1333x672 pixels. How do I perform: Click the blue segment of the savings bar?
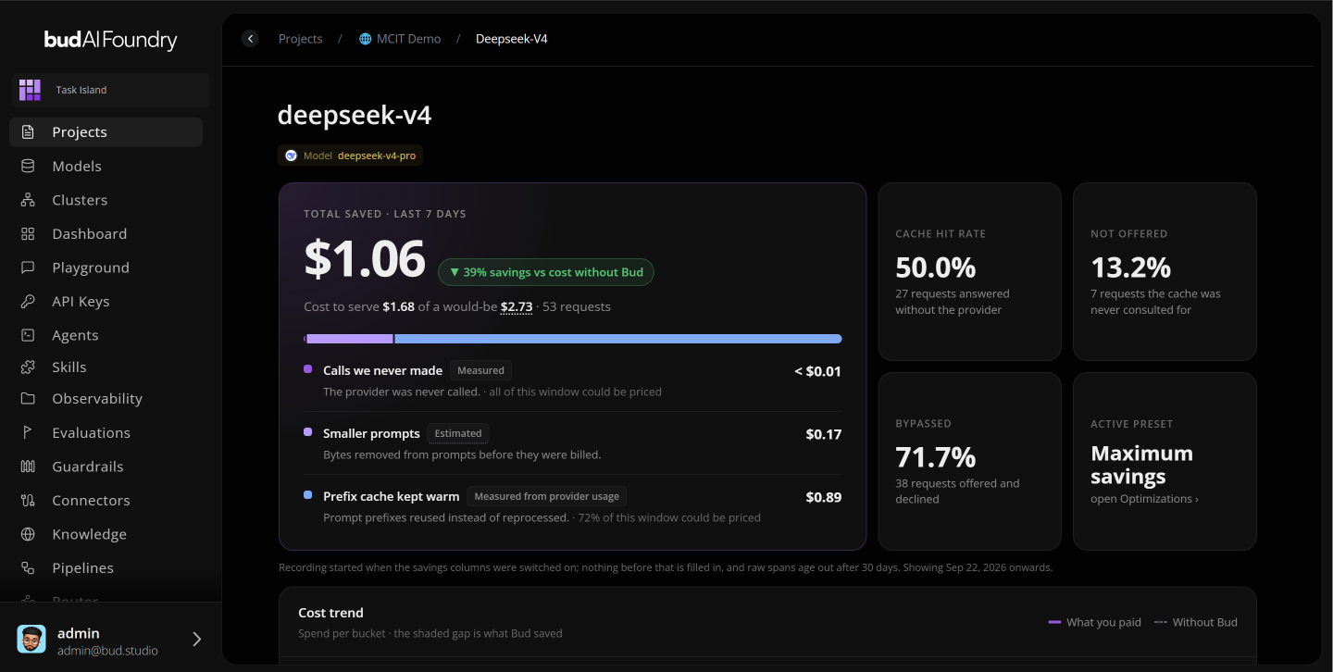pyautogui.click(x=618, y=339)
